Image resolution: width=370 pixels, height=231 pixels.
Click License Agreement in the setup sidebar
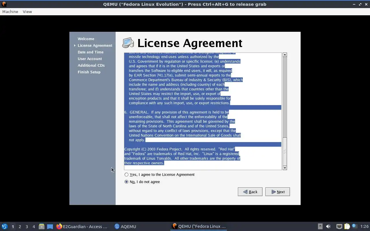click(x=95, y=45)
